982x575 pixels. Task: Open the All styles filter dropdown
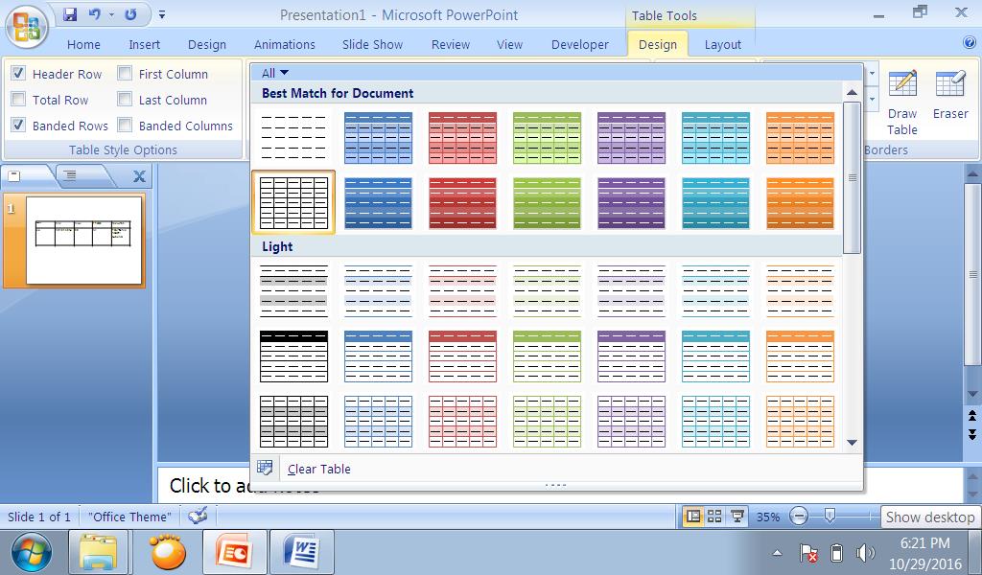(x=275, y=73)
